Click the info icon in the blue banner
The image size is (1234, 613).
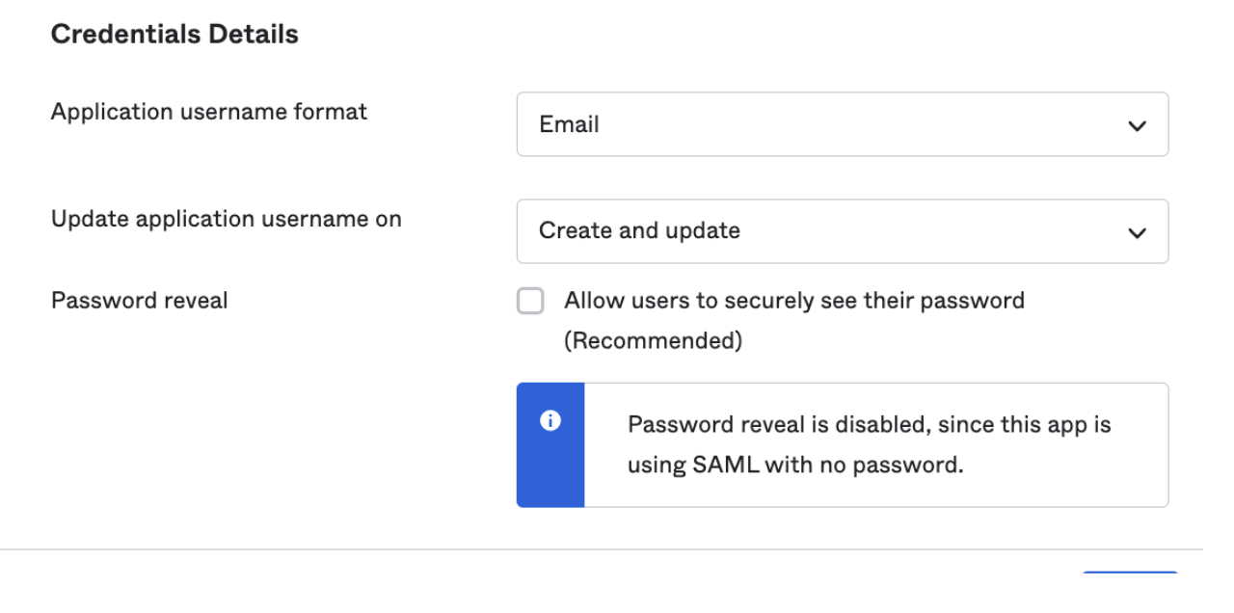550,421
